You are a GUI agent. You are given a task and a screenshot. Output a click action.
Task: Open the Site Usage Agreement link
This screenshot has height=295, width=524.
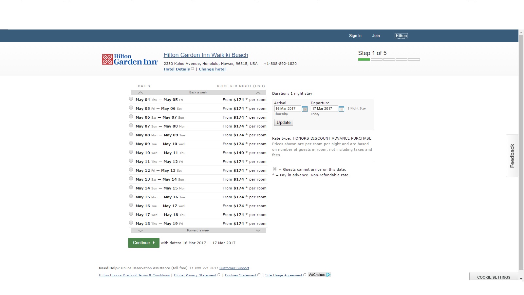(284, 275)
